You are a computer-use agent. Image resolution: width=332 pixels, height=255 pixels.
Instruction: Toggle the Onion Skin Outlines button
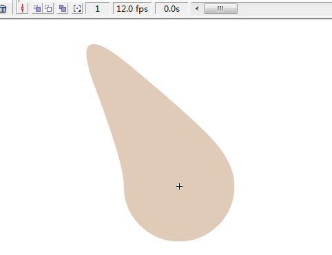pos(48,8)
